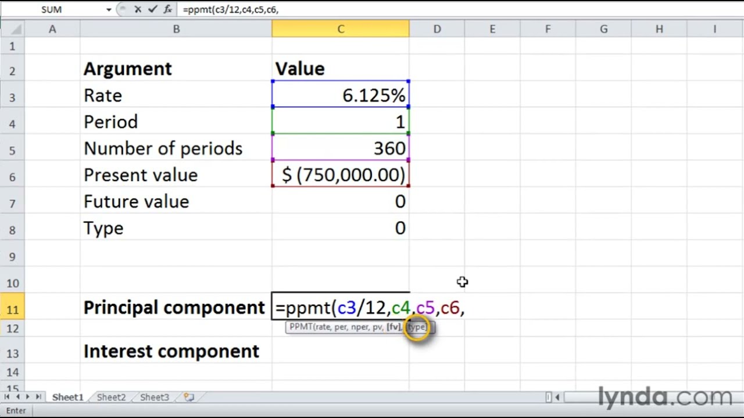
Task: Activate the Sheet1 tab
Action: pyautogui.click(x=68, y=397)
